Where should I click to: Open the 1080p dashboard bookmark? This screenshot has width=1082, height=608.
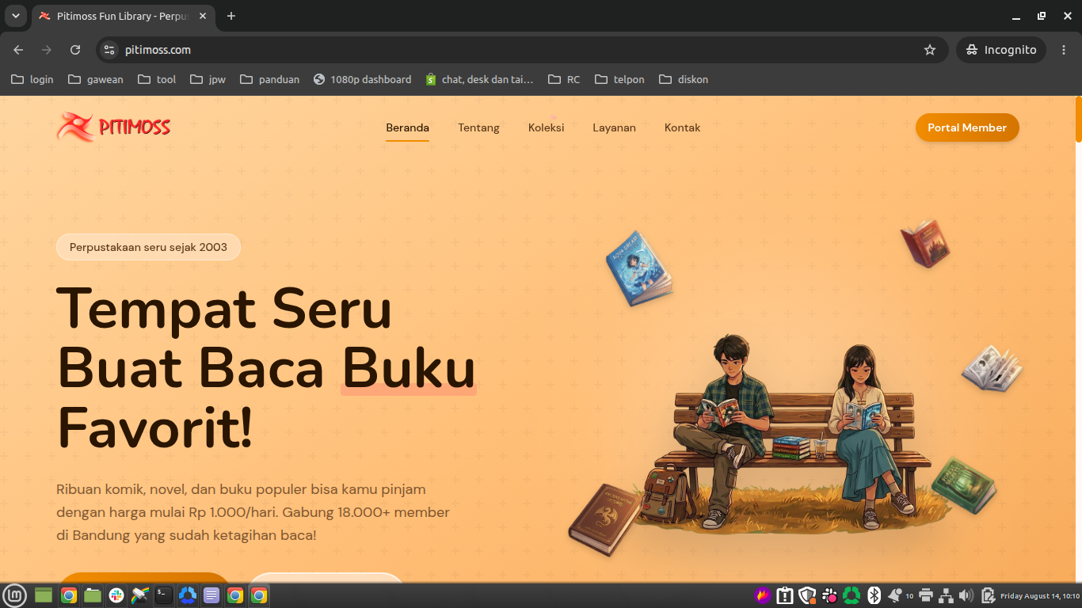click(363, 79)
